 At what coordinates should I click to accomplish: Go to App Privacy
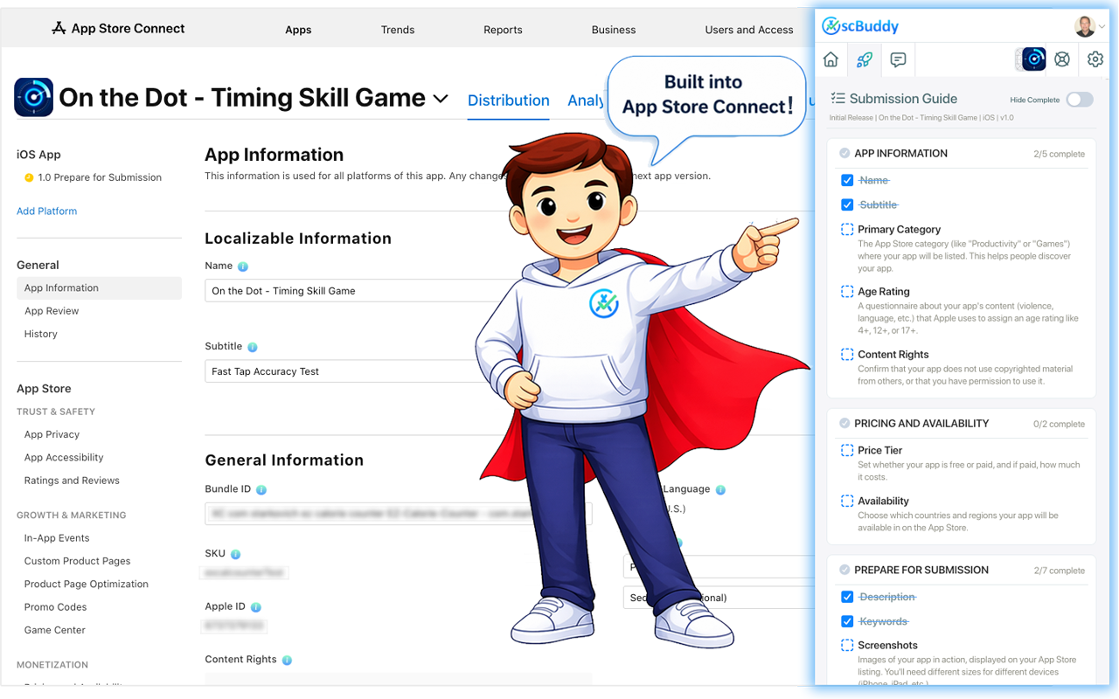(x=52, y=435)
